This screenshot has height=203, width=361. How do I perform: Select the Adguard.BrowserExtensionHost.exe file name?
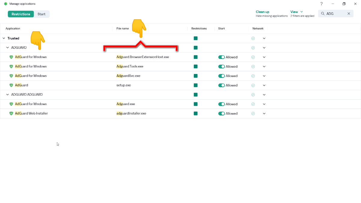[x=143, y=57]
